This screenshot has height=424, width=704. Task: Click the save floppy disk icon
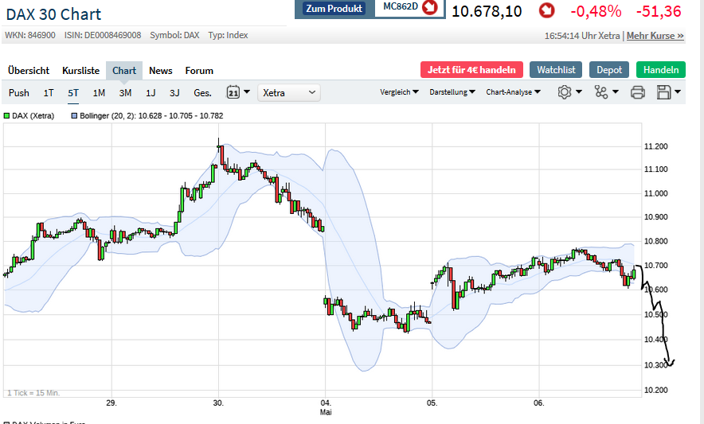click(x=664, y=92)
